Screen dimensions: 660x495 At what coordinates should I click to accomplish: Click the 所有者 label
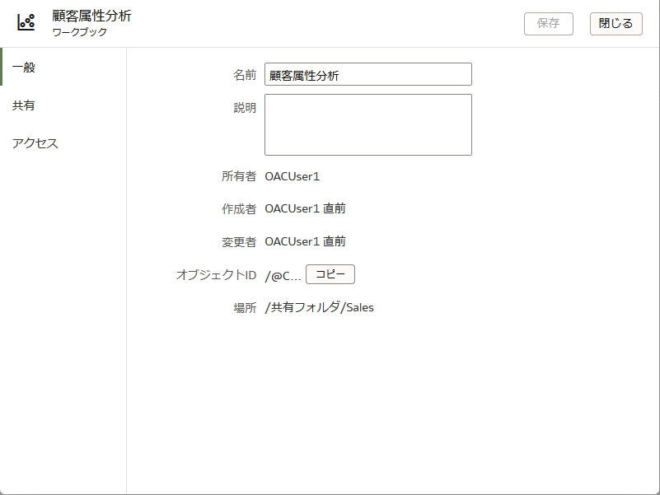click(x=239, y=176)
